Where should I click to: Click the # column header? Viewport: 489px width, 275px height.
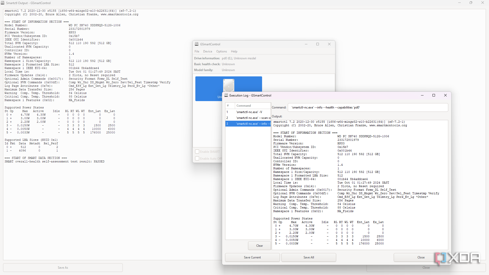pyautogui.click(x=230, y=106)
